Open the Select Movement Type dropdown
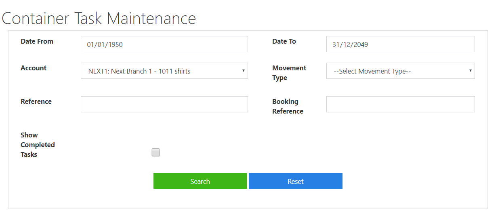The height and width of the screenshot is (213, 498). [400, 71]
